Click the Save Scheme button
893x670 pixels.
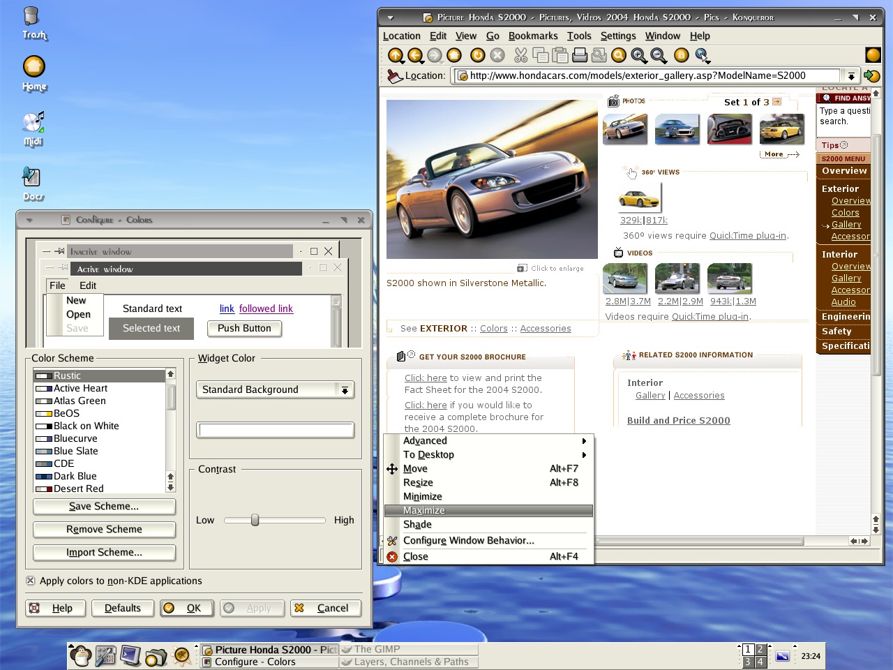point(104,506)
